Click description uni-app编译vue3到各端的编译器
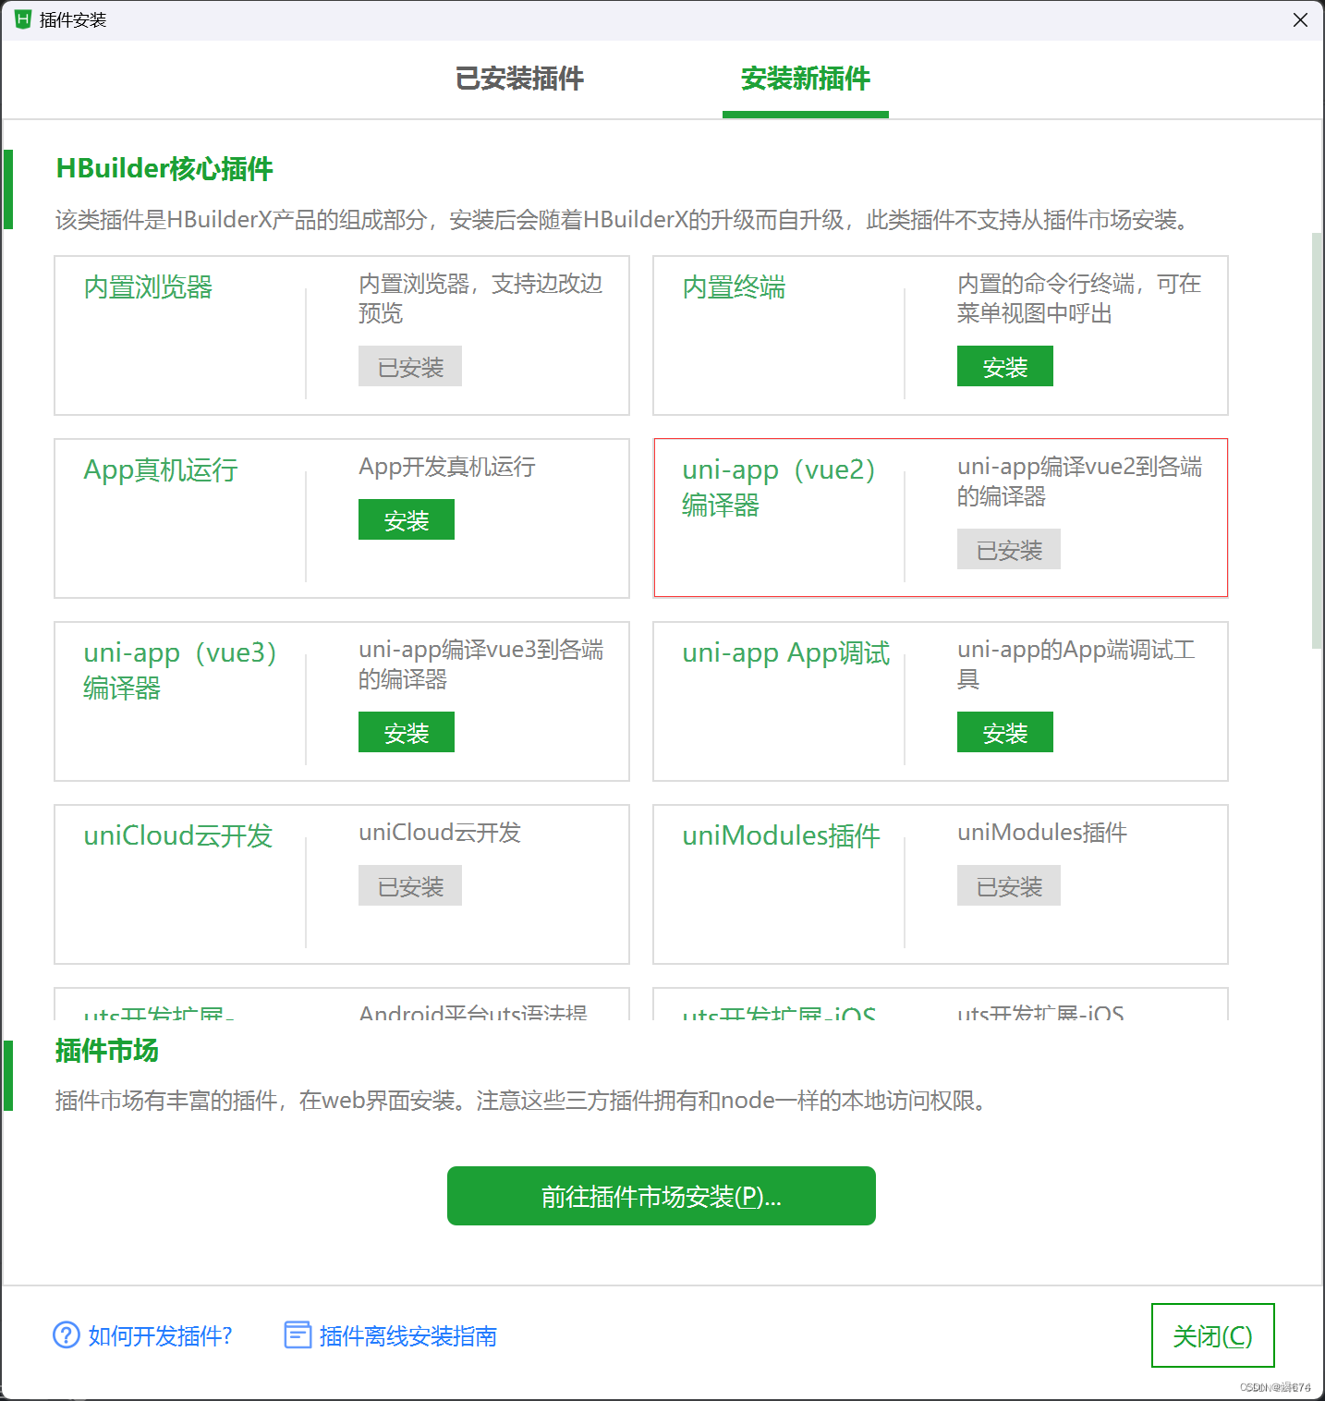This screenshot has height=1401, width=1325. point(481,664)
